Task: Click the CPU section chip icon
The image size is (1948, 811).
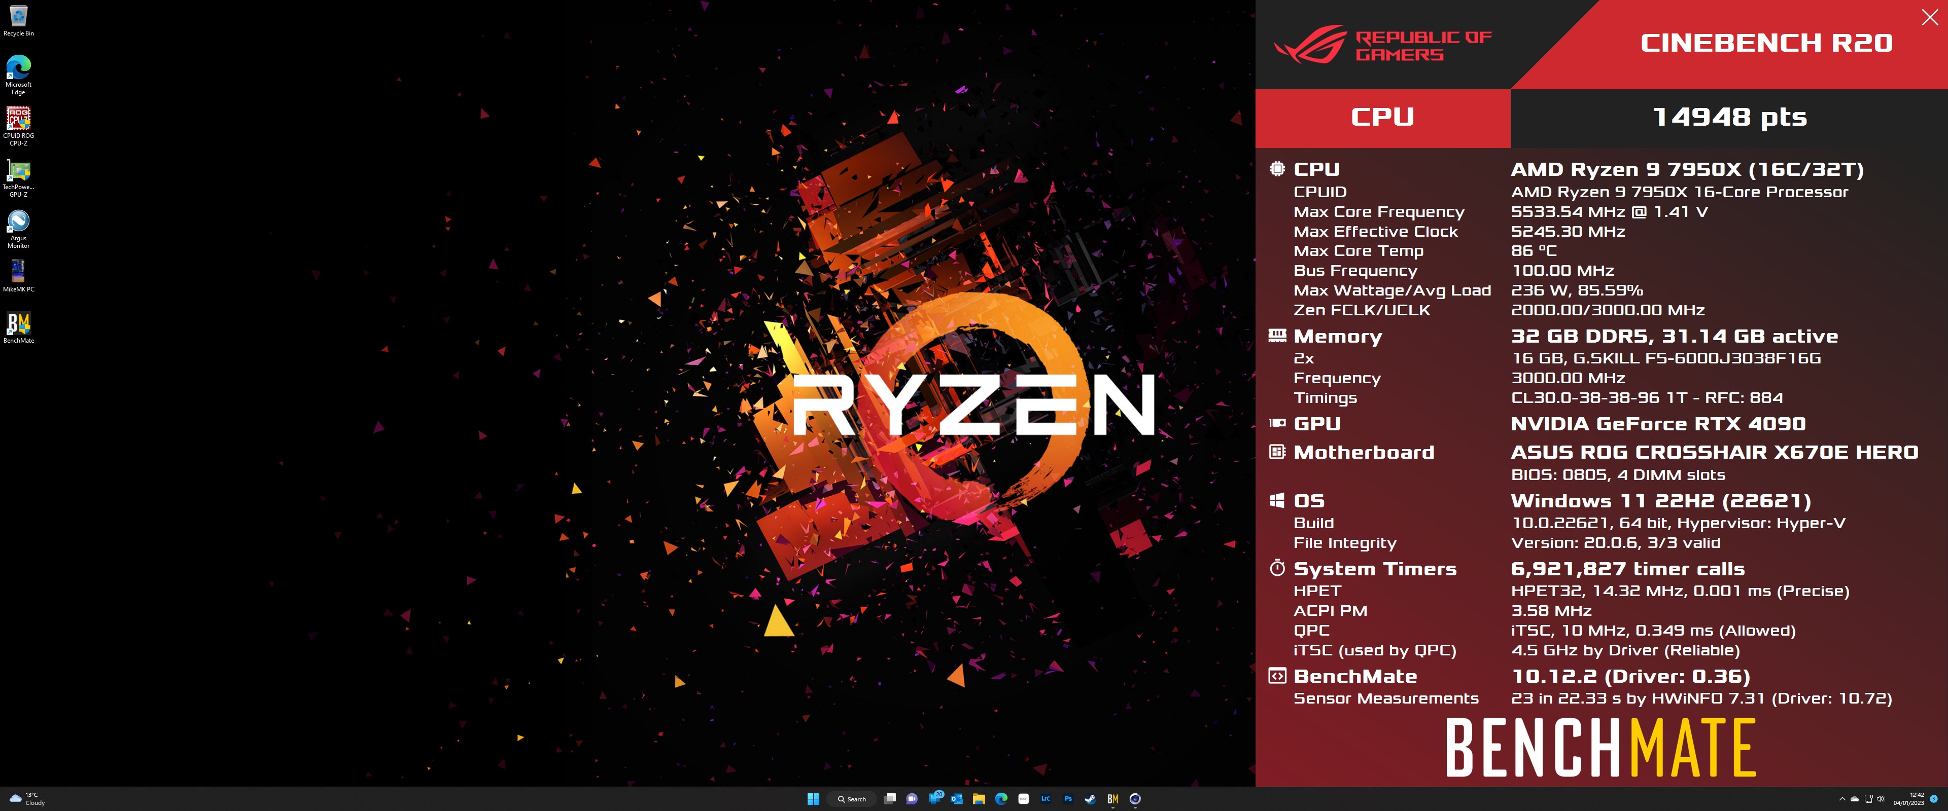Action: click(x=1277, y=169)
